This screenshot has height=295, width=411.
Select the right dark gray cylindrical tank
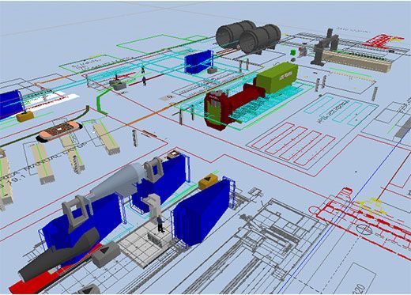259,39
